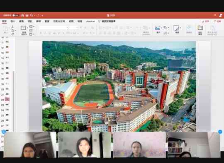Screen dimensions: 224x163
Task: Click the search magnifier in the title bar
Action: [215, 15]
